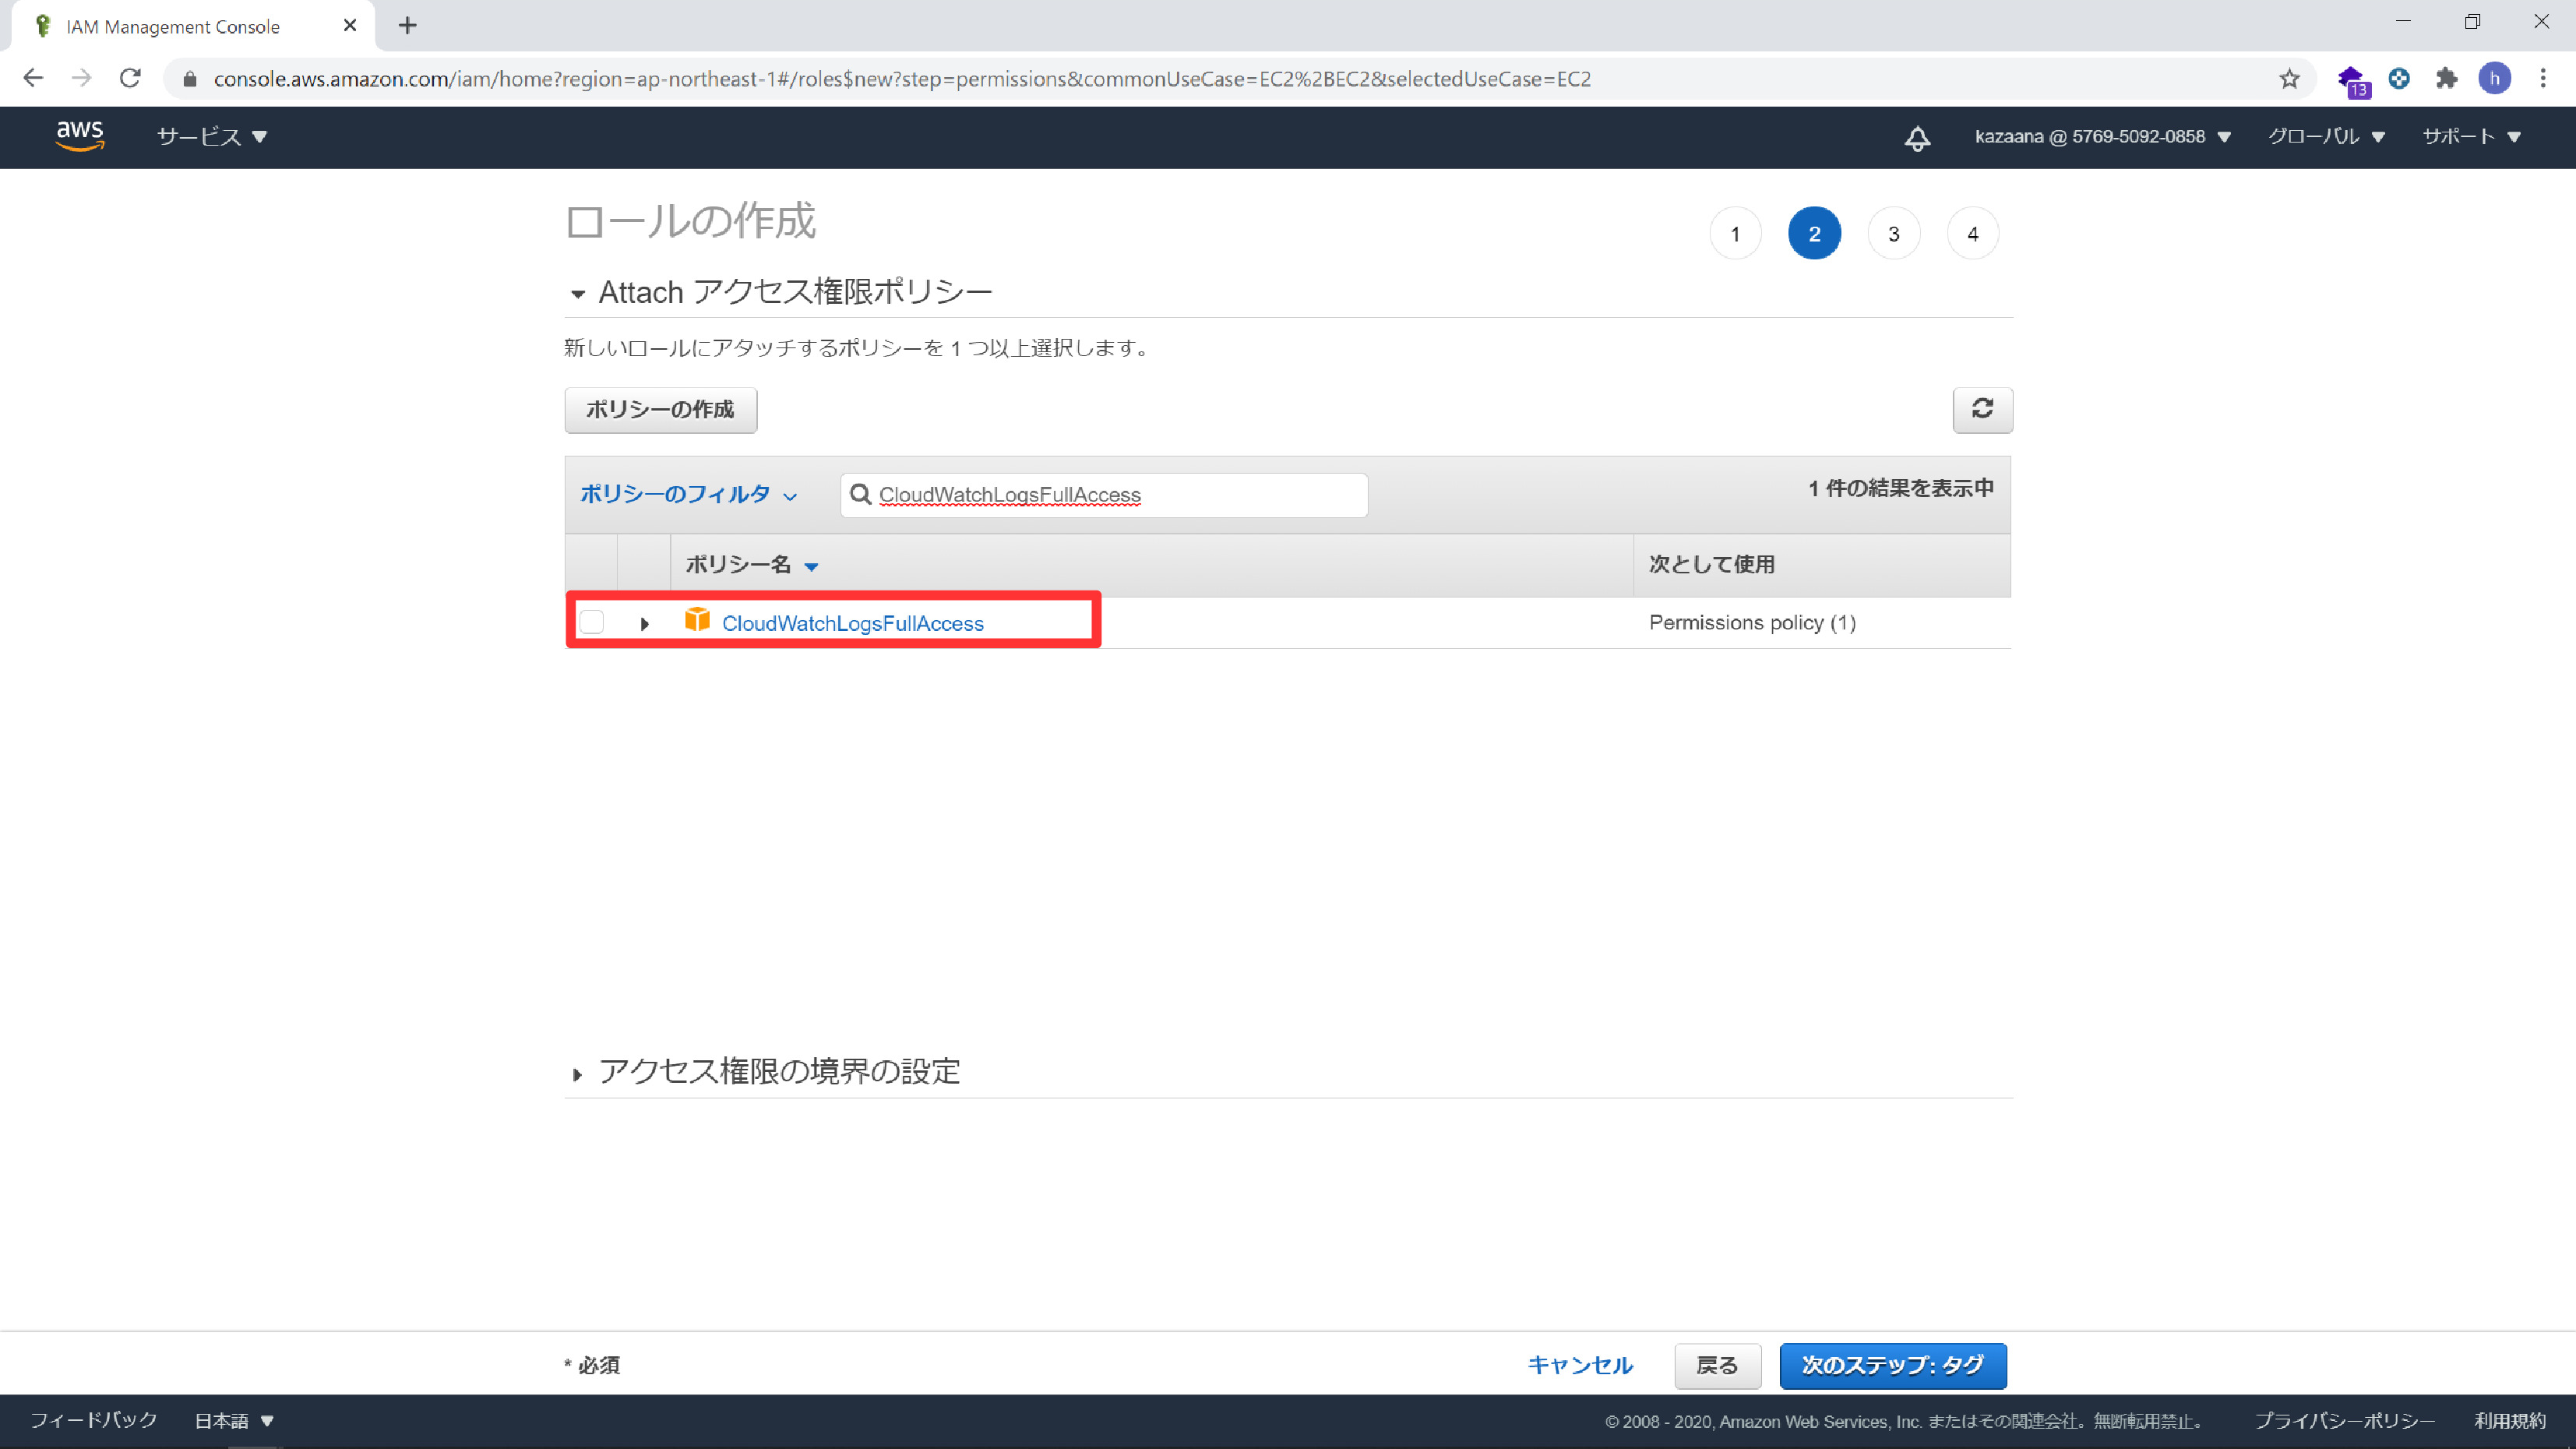Image resolution: width=2576 pixels, height=1449 pixels.
Task: Open the notifications bell
Action: click(1917, 137)
